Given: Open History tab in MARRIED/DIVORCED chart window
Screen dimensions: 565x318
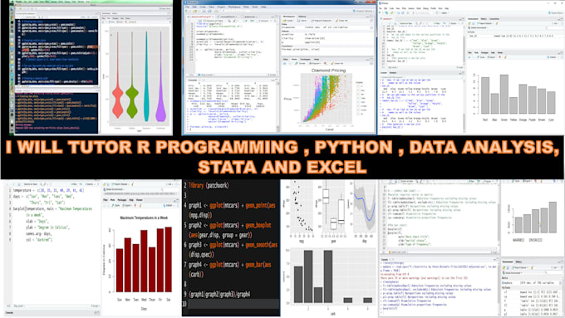Looking at the screenshot, I should pyautogui.click(x=518, y=262).
